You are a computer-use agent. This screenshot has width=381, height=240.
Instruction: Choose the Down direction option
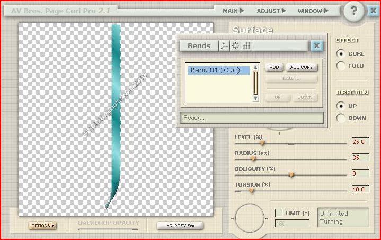341,118
